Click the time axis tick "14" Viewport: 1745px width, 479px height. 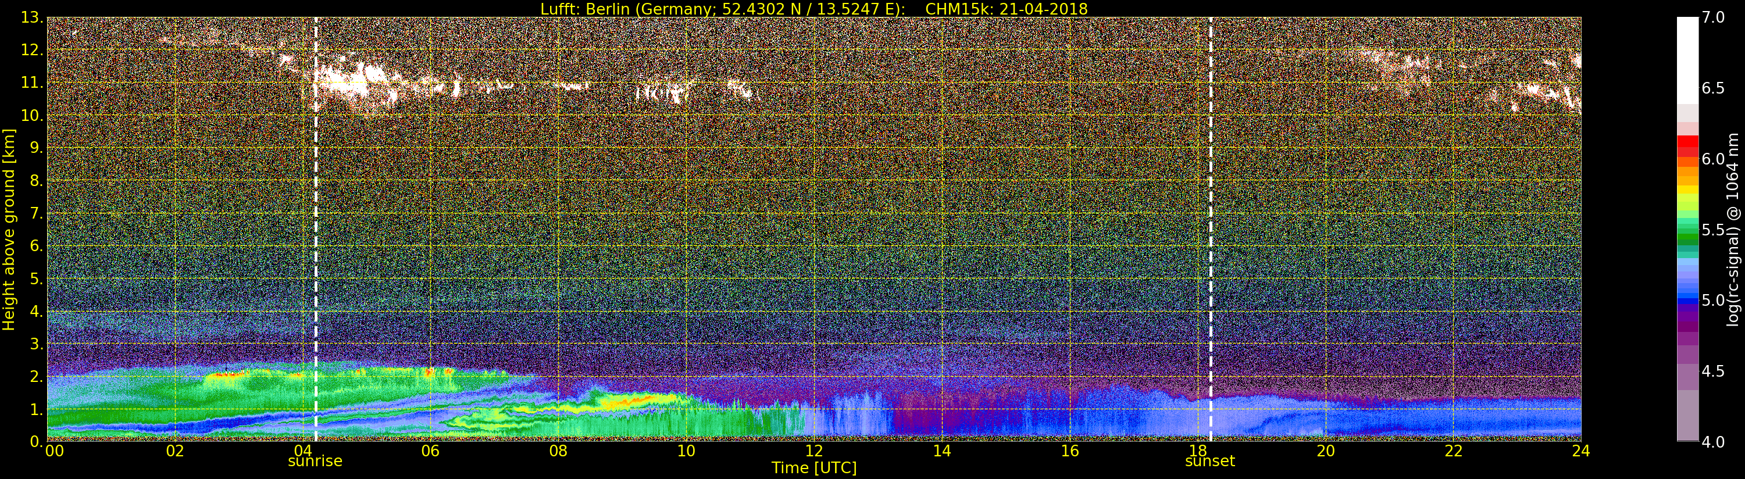point(941,451)
